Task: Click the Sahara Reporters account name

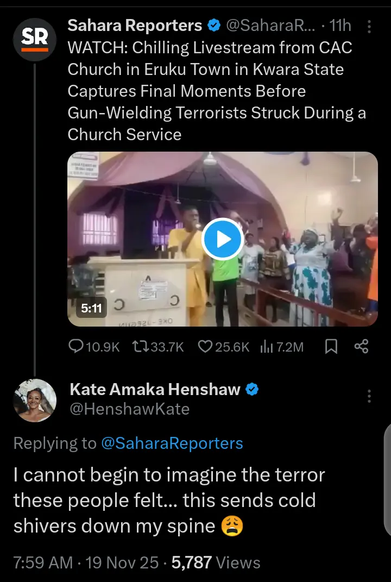Action: (135, 25)
